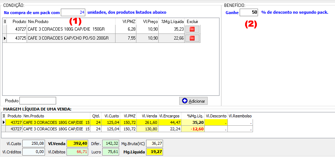Edit the pack units field showing 24

[73, 12]
